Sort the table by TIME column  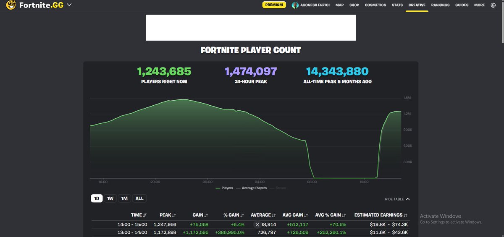[139, 215]
